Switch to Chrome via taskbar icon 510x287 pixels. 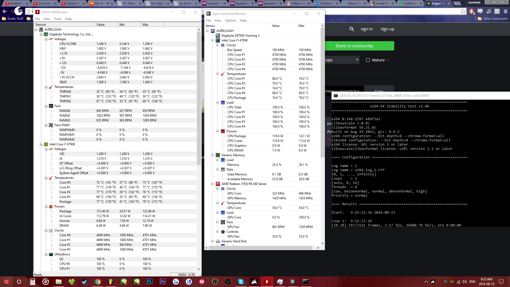click(97, 282)
